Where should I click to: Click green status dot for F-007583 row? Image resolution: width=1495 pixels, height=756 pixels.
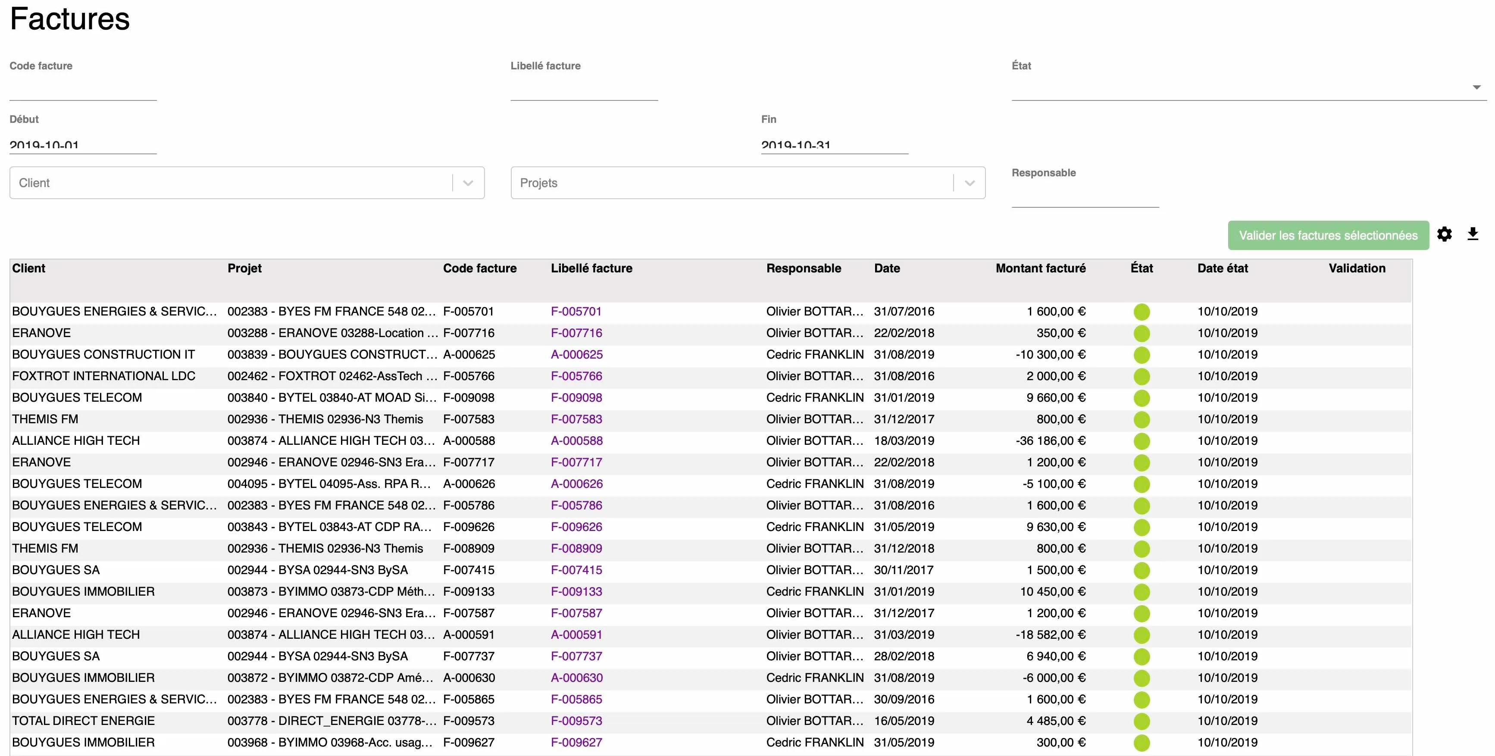[1142, 419]
